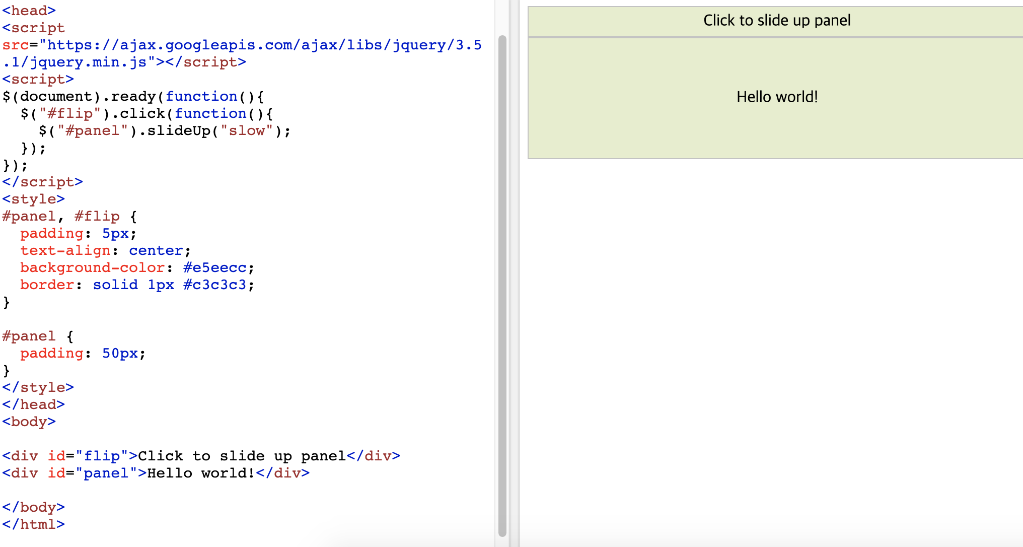
Task: Click the #c3c3c3 border color value
Action: [x=214, y=285]
